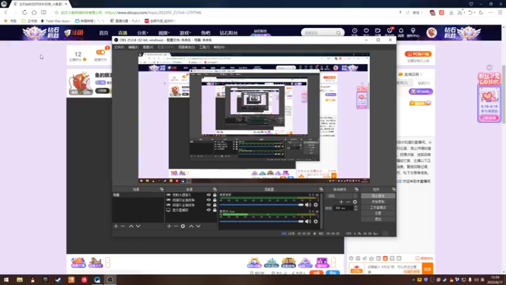Open source properties gear below the sources list
The width and height of the screenshot is (506, 285).
[x=183, y=226]
